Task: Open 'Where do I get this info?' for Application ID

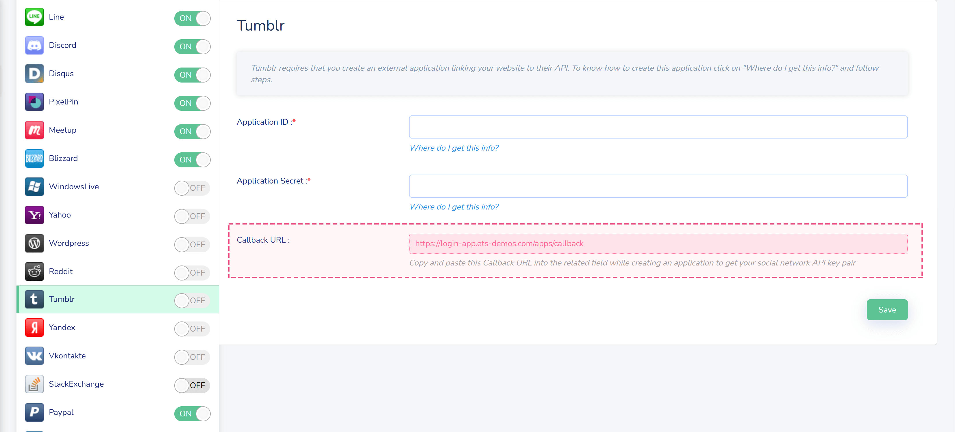Action: (454, 148)
